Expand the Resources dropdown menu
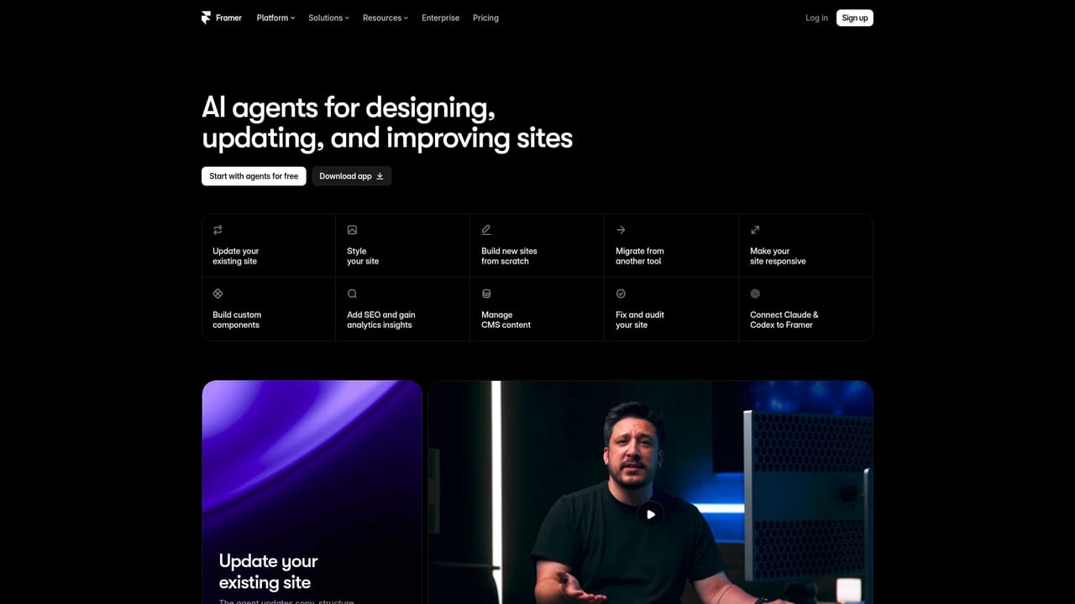 click(x=385, y=18)
